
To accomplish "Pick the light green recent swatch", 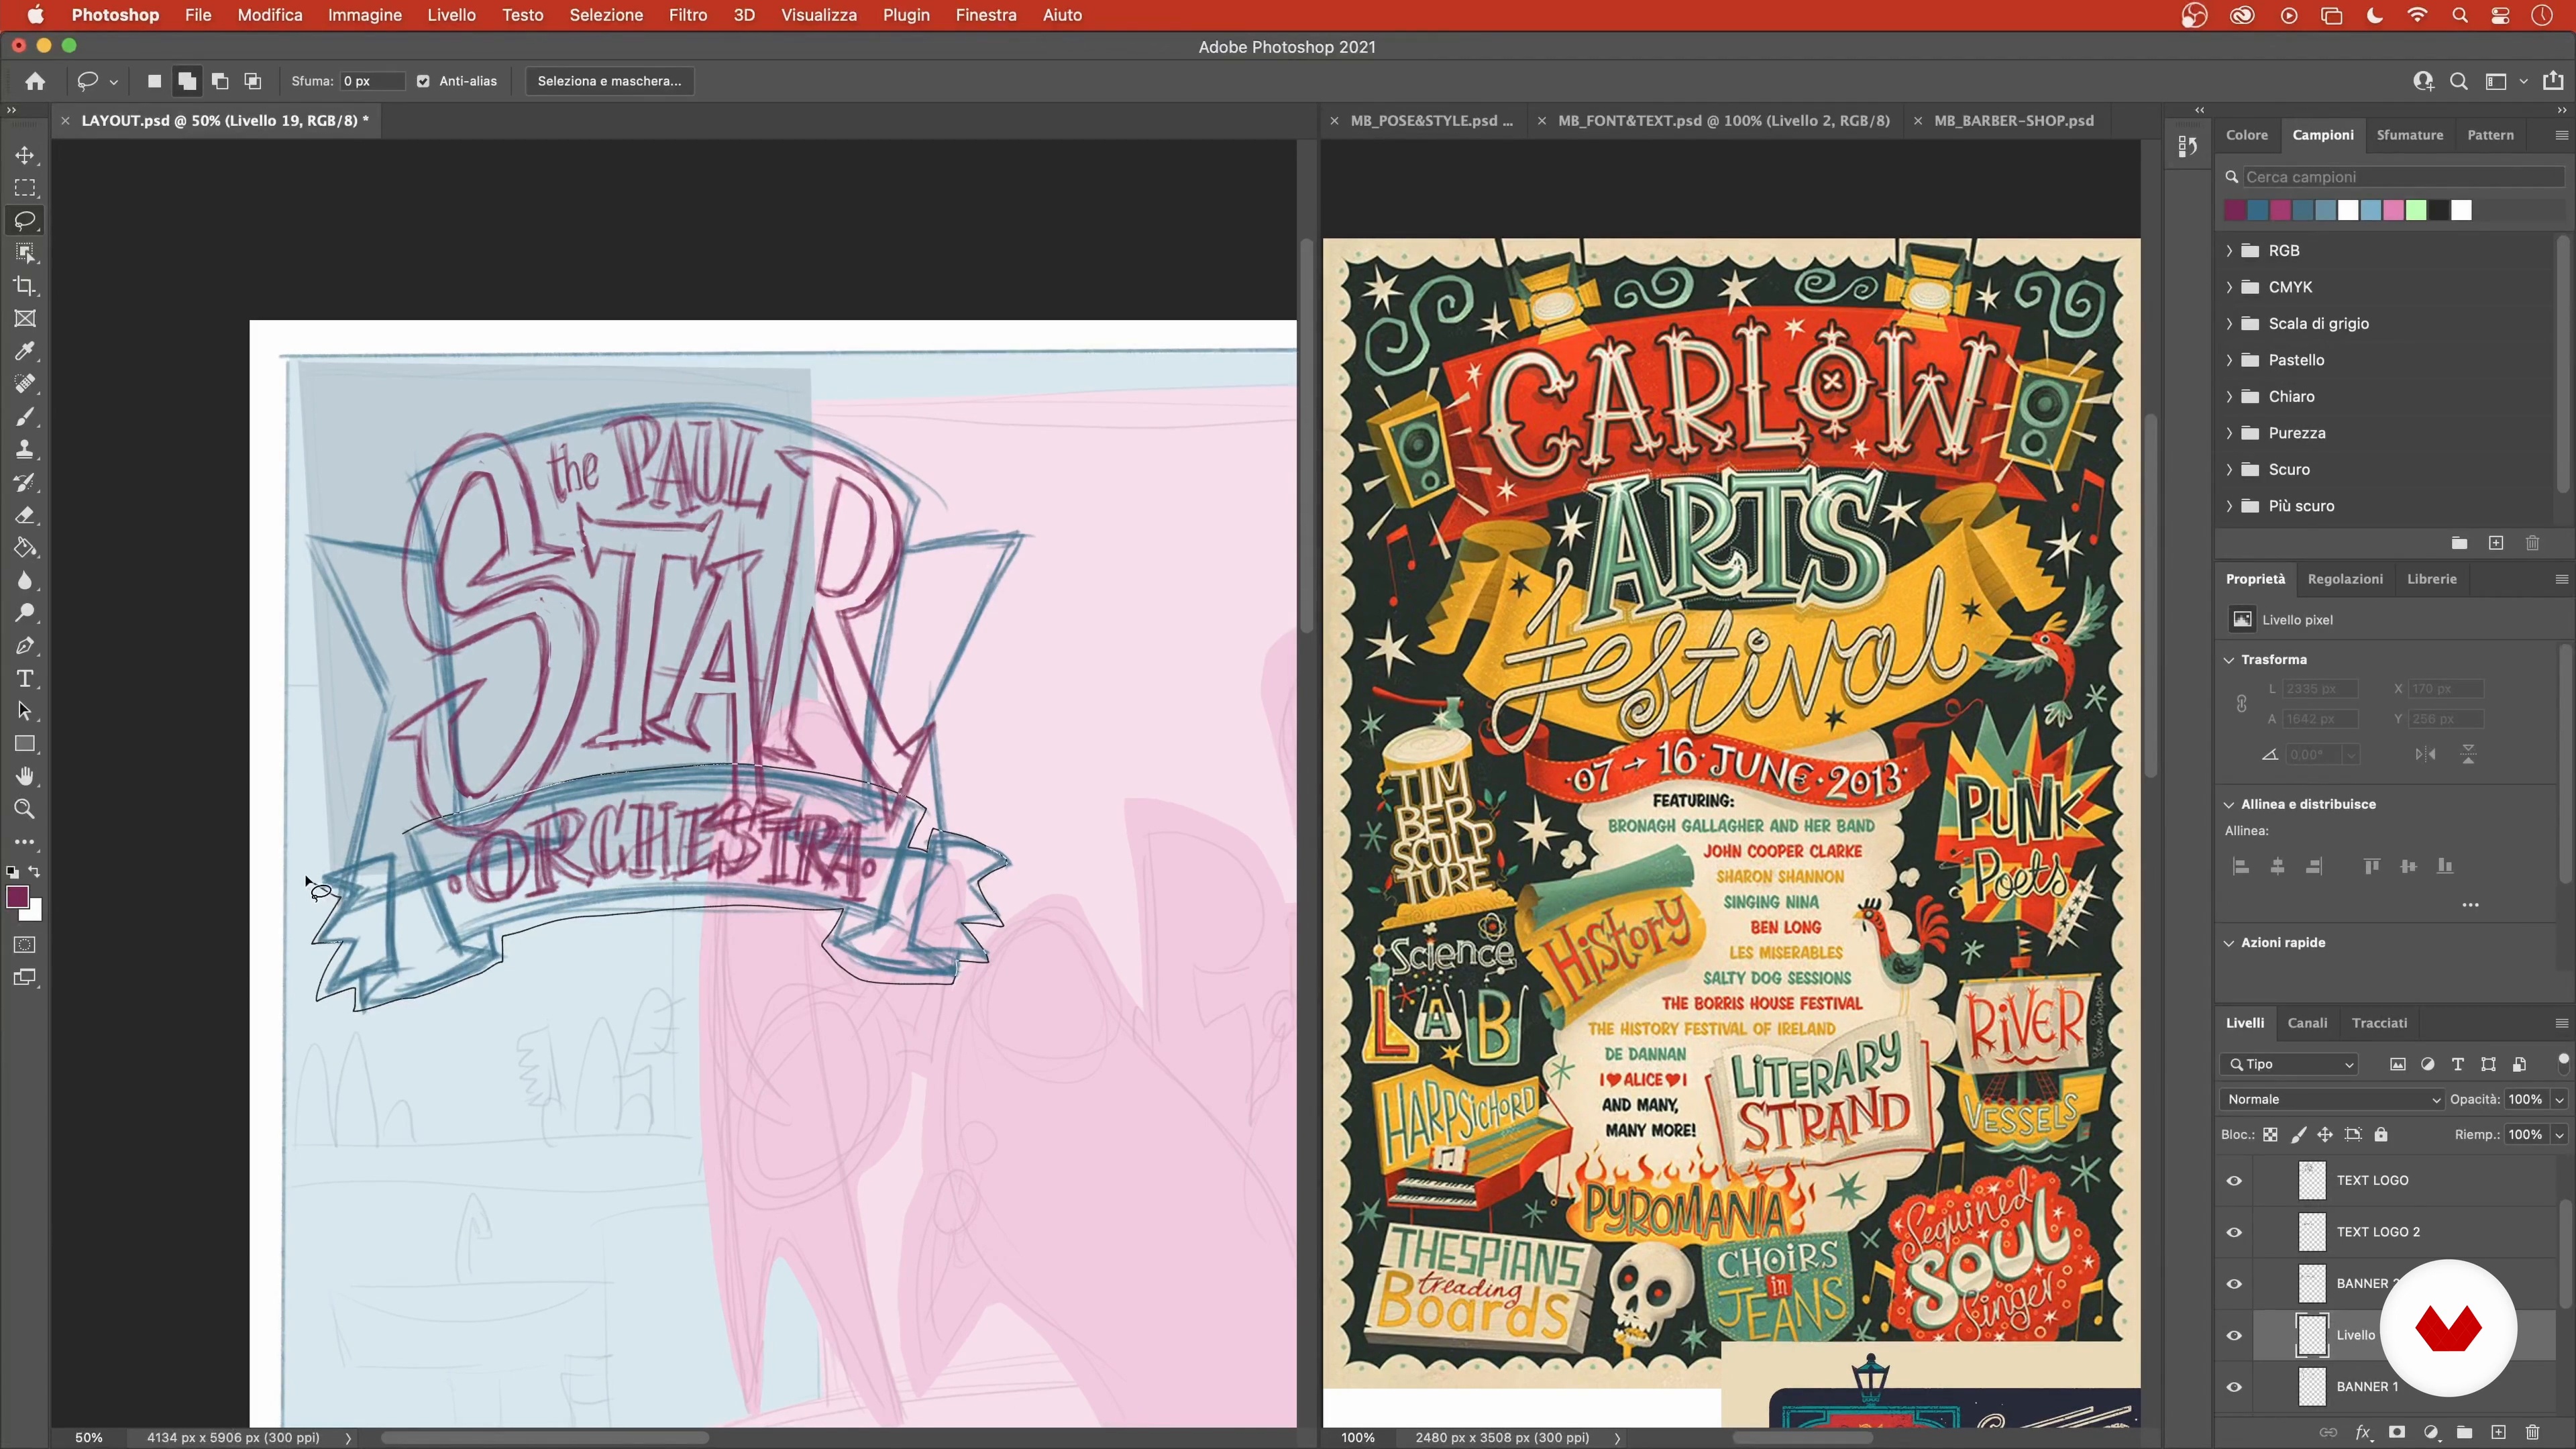I will [x=2416, y=210].
